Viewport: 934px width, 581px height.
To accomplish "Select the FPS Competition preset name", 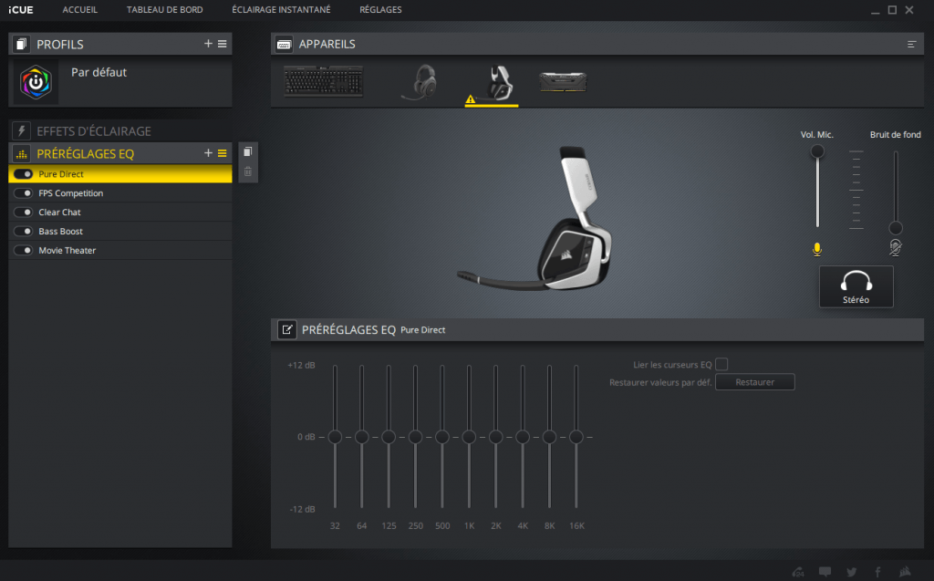I will [x=71, y=193].
